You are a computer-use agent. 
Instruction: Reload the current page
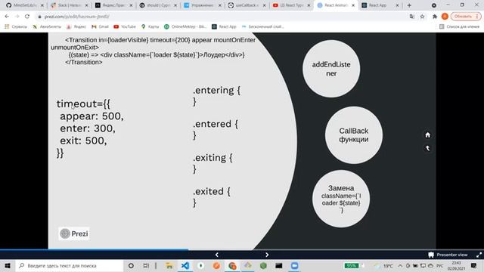click(27, 17)
